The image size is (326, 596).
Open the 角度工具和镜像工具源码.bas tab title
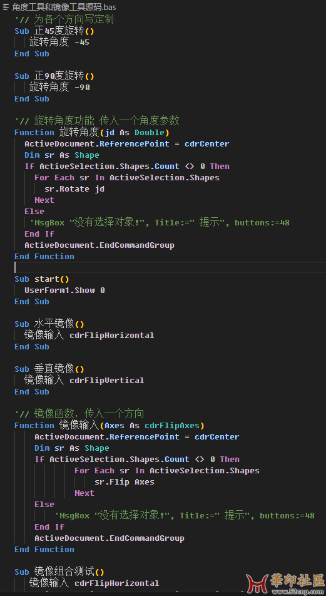64,7
